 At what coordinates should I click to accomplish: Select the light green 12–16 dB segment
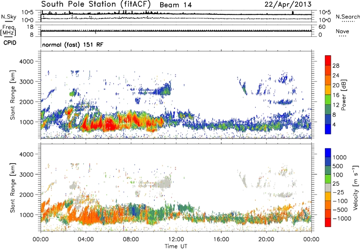point(328,99)
